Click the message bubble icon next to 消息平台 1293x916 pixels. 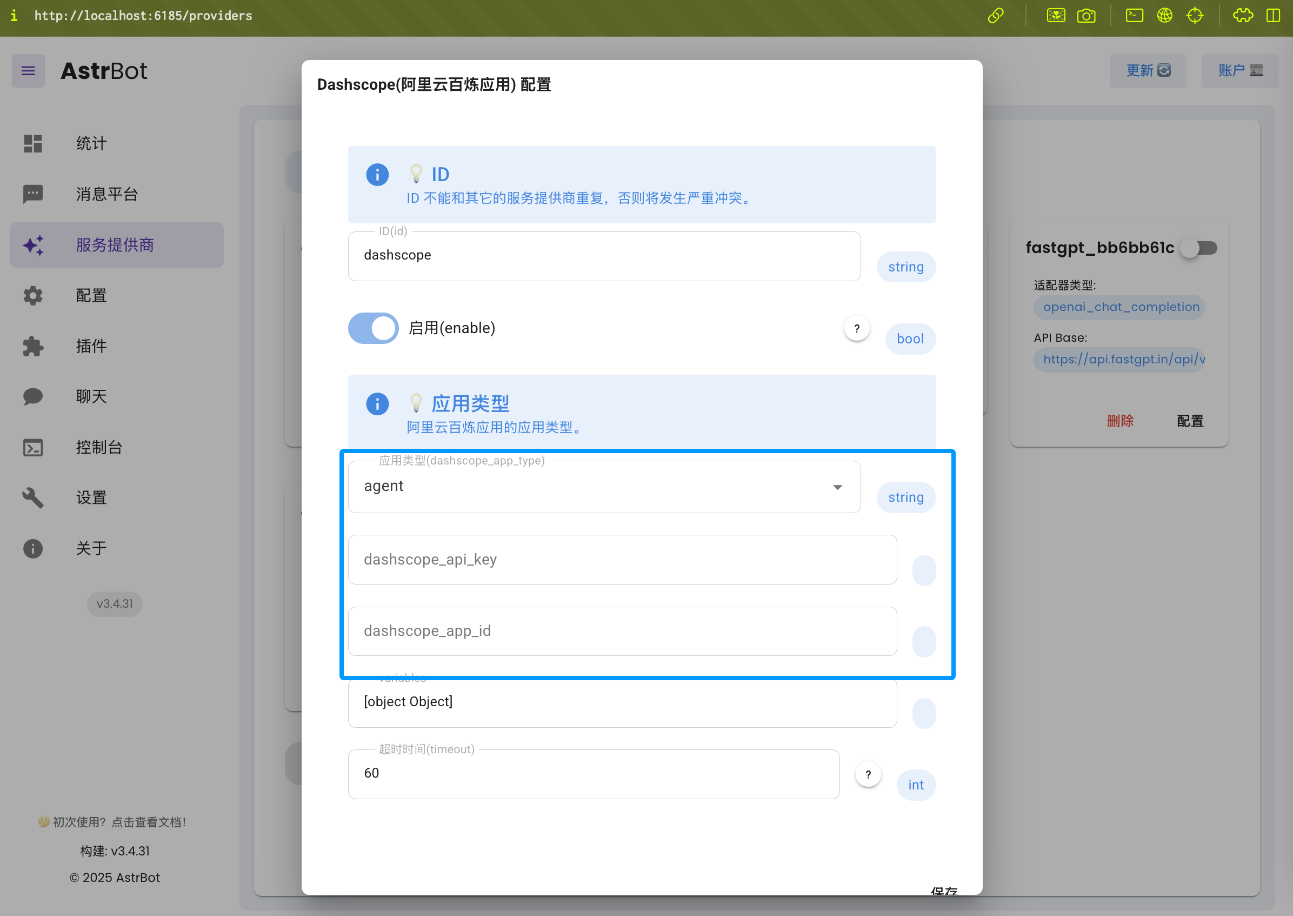coord(33,194)
